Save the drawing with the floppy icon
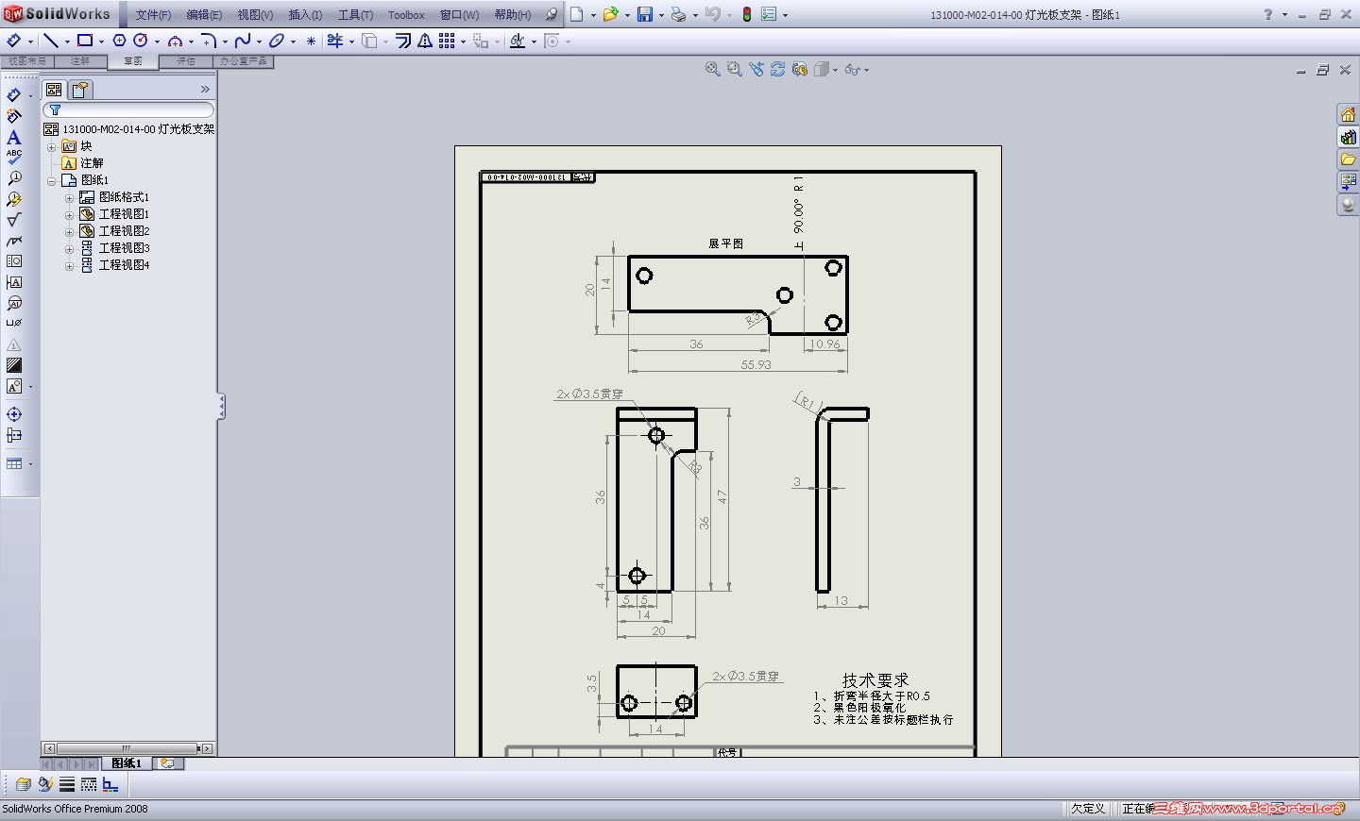Screen dimensions: 1360x821 tap(646, 14)
